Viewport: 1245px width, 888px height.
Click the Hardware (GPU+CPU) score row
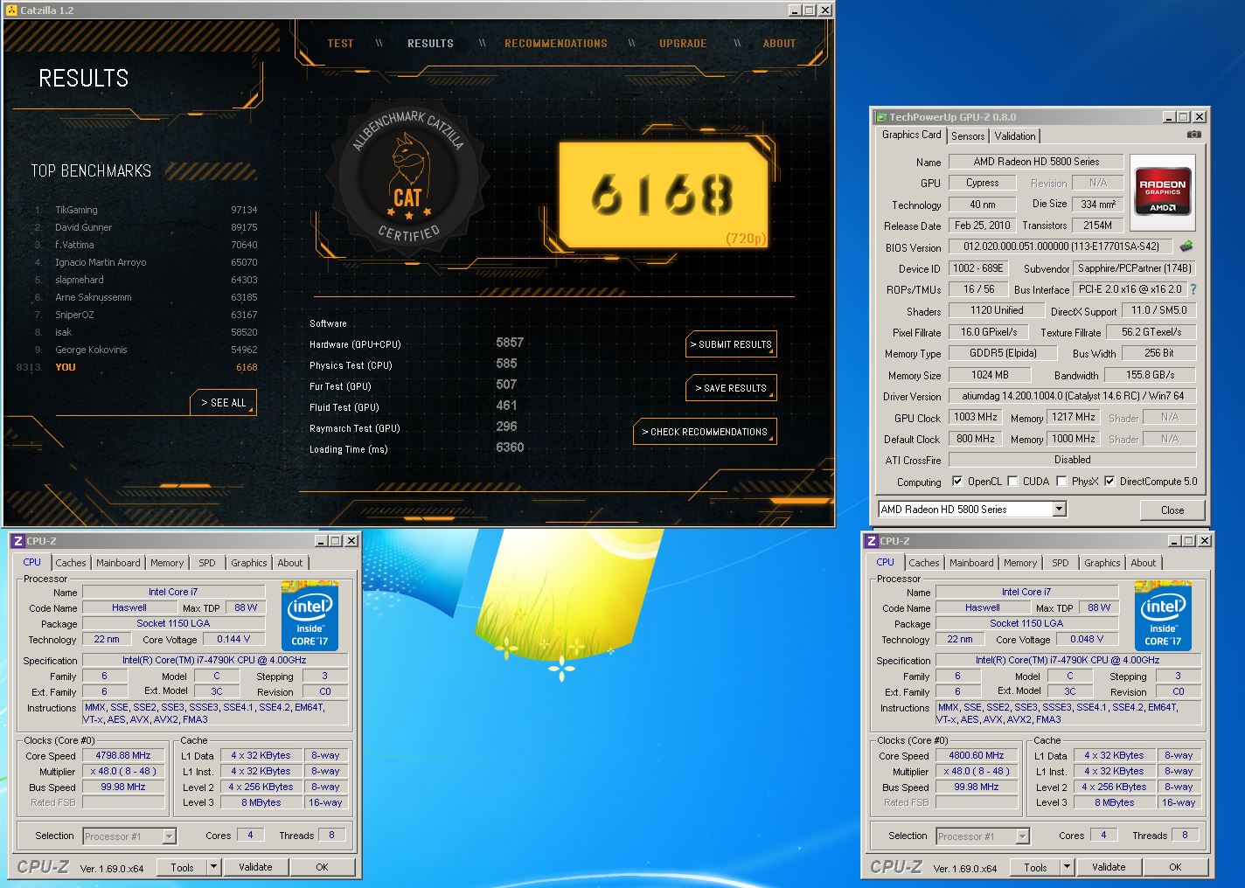click(417, 343)
